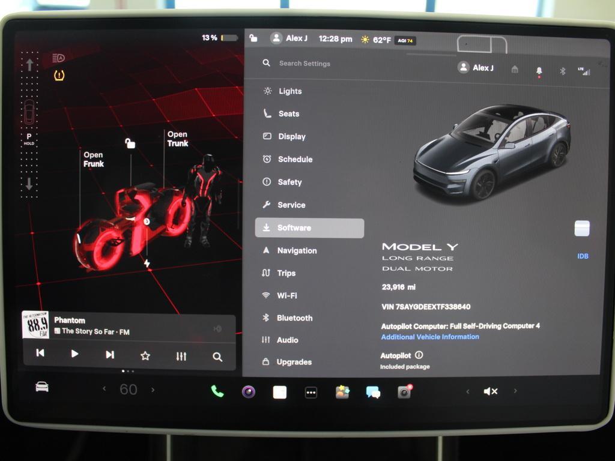Tap the left chevron beside the volume control

pyautogui.click(x=467, y=391)
